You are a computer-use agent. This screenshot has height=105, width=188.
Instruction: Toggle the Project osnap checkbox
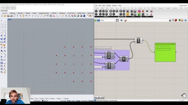[x=56, y=99]
